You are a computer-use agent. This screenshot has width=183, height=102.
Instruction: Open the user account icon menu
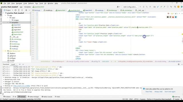pos(118,7)
